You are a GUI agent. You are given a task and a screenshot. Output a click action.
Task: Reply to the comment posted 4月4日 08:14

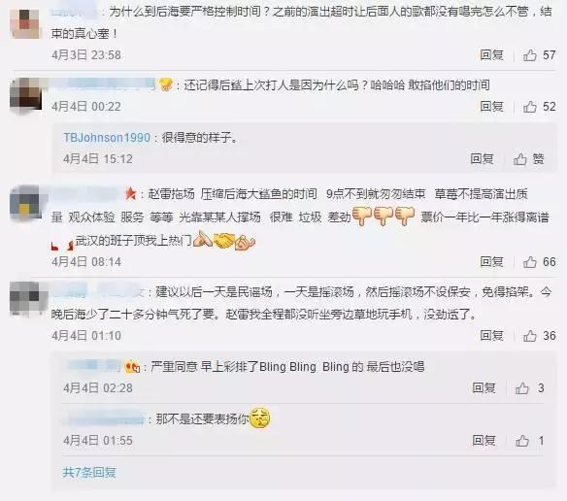492,261
